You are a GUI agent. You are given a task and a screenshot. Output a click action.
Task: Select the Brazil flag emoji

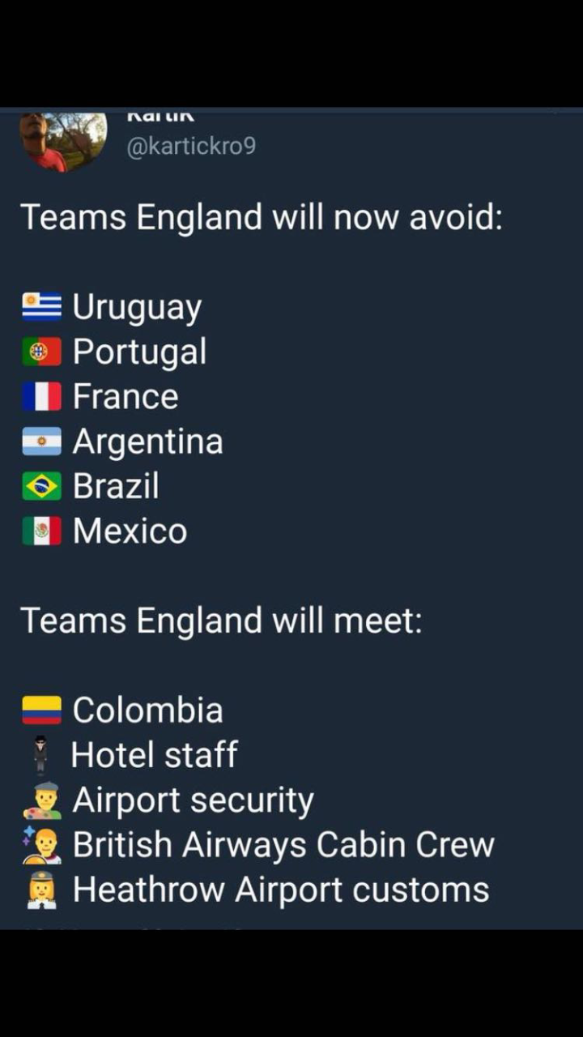41,486
